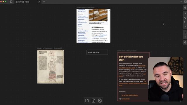Open a new tab with plus
Screen dimensions: 187x105
pyautogui.click(x=44, y=2)
